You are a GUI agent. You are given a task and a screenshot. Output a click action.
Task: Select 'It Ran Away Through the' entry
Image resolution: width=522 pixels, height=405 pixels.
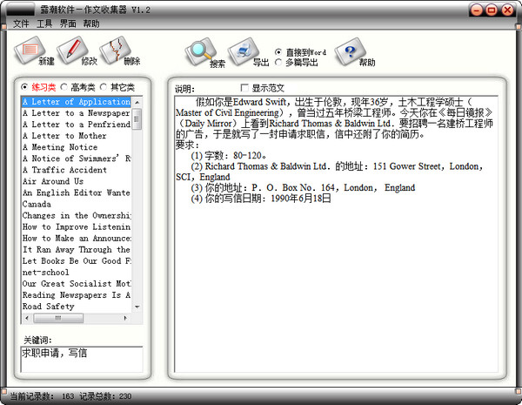(x=77, y=249)
